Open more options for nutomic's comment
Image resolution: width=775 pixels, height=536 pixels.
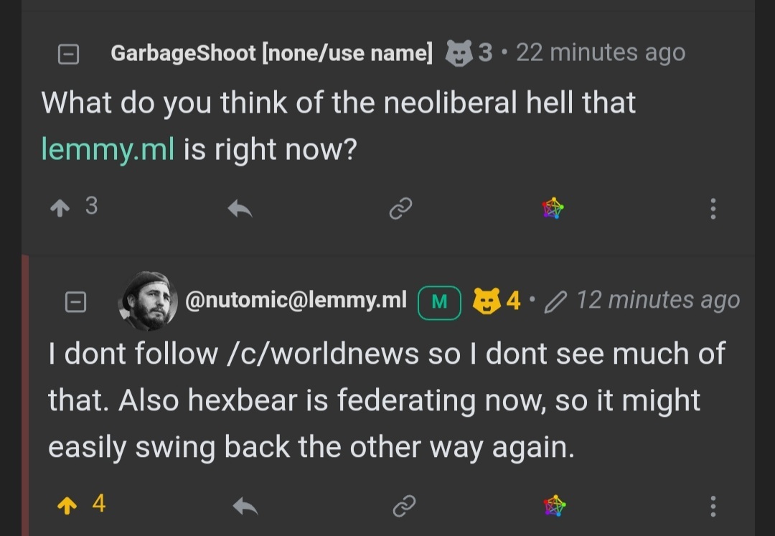(x=712, y=507)
